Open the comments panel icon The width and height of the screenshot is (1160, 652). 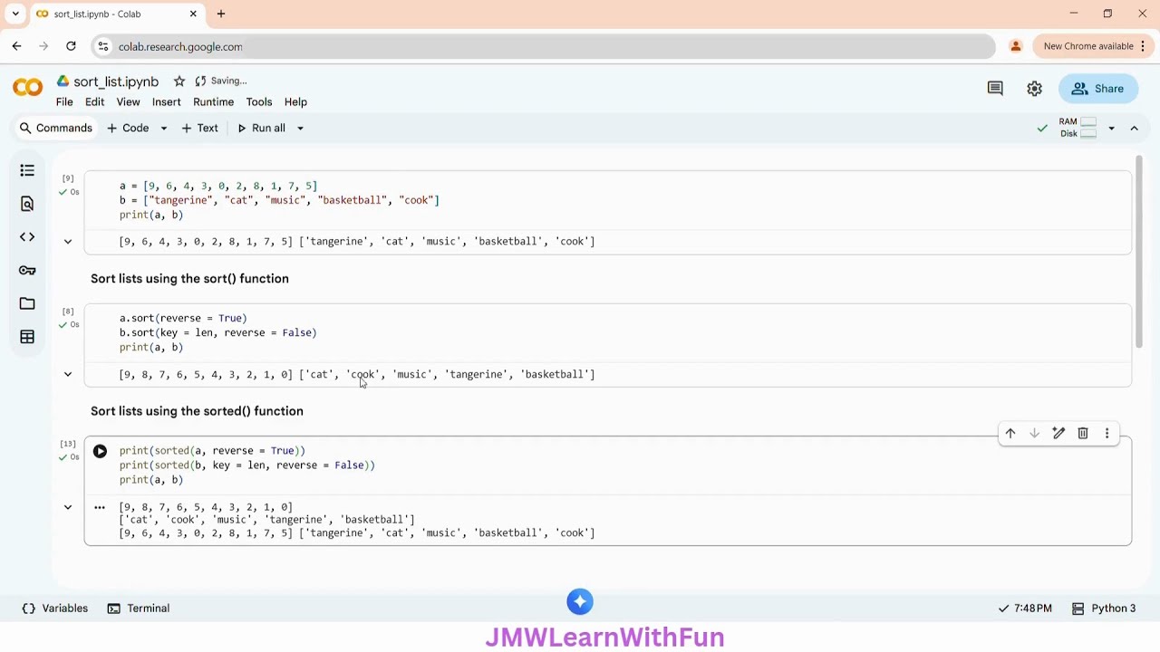click(x=995, y=89)
